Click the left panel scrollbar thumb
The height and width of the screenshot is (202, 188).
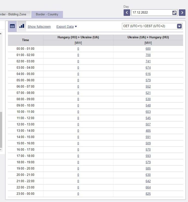coord(1,129)
